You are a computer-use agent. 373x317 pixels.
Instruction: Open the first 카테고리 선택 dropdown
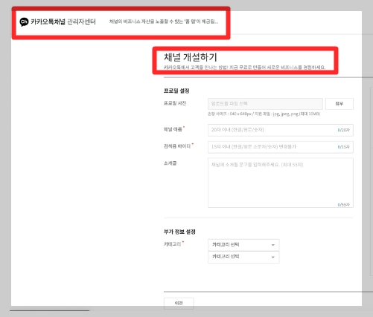pos(243,245)
